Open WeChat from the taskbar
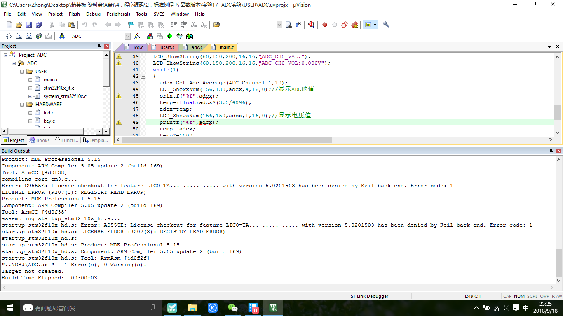Viewport: 563px width, 316px height. click(233, 308)
